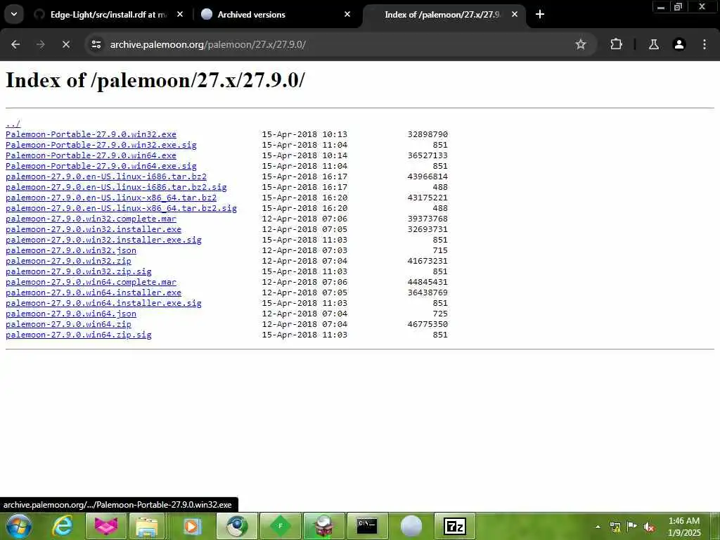The width and height of the screenshot is (720, 540).
Task: Click file size 32898790 text
Action: [x=427, y=134]
